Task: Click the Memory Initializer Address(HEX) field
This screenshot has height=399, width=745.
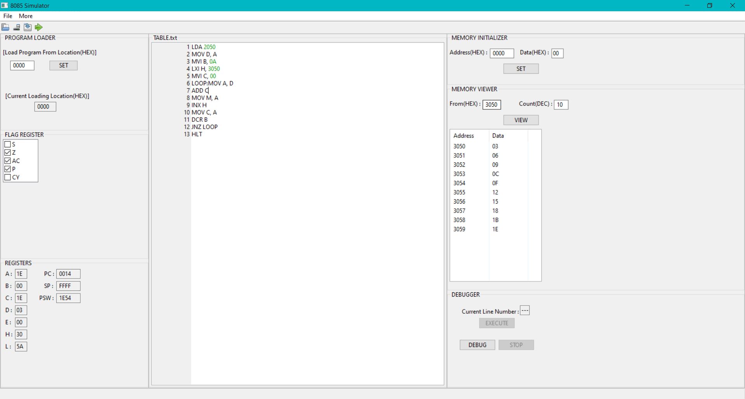Action: 502,53
